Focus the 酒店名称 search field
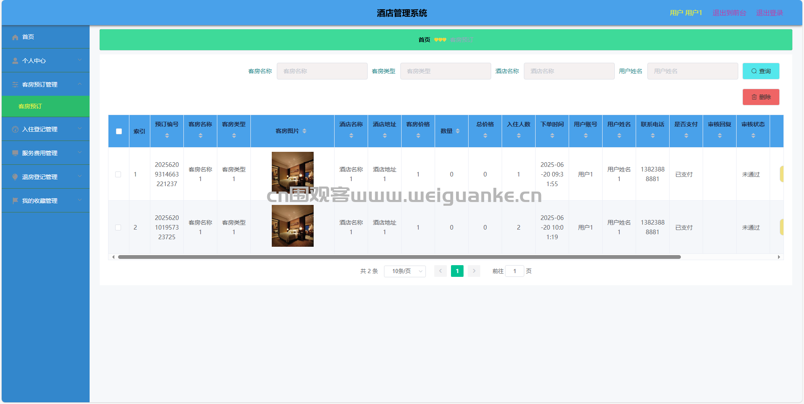Image resolution: width=804 pixels, height=404 pixels. coord(569,71)
